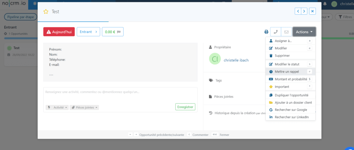Click the 0.00 € amount button
Image resolution: width=354 pixels, height=150 pixels.
(113, 32)
